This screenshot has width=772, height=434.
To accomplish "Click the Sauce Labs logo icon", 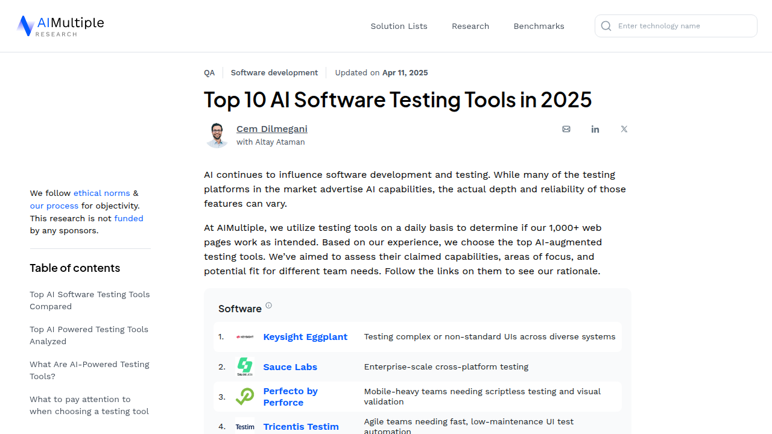I will (x=245, y=366).
